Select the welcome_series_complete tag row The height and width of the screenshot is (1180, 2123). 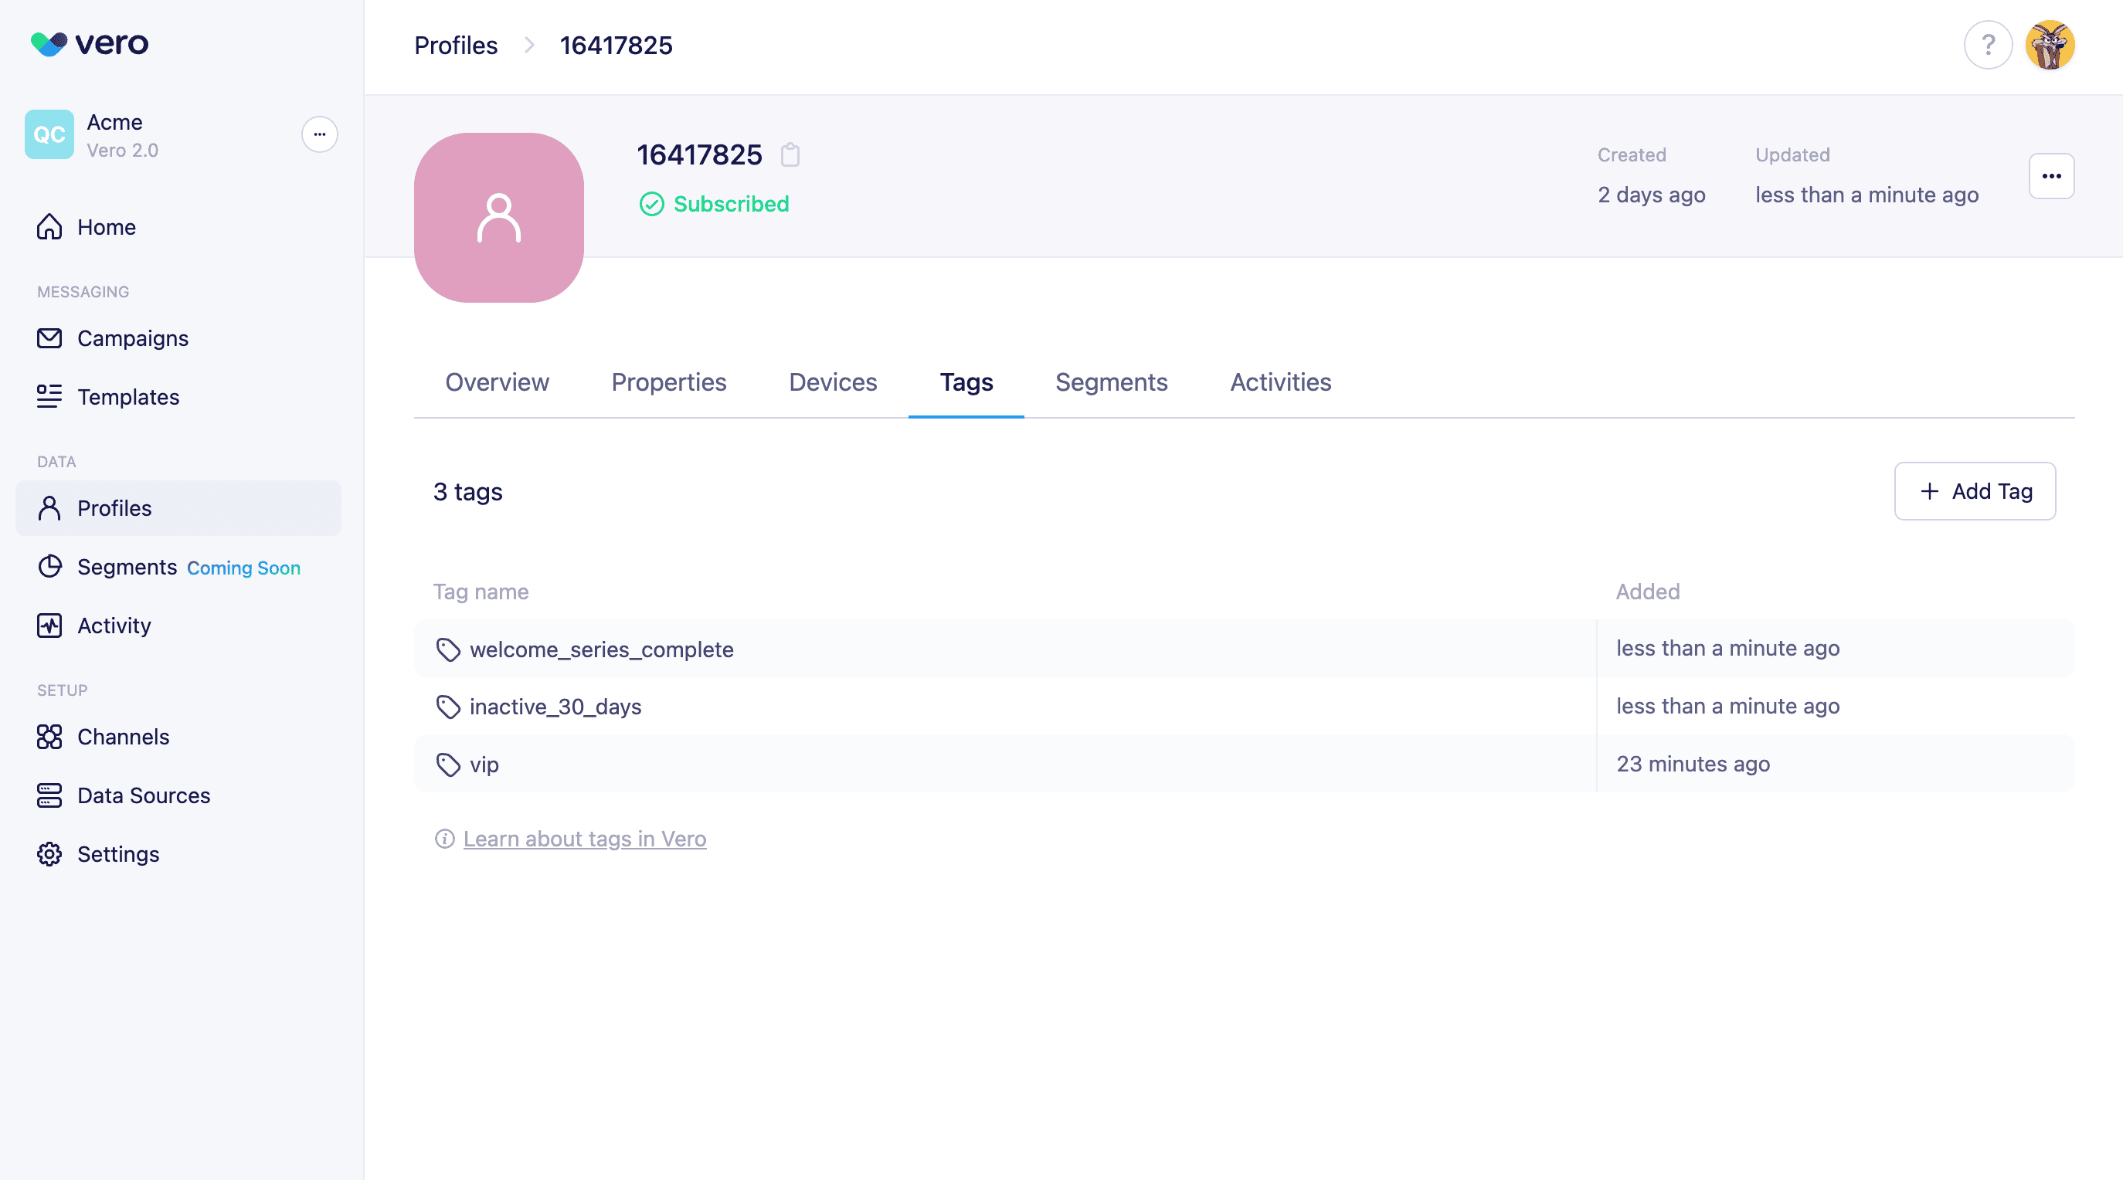pos(601,649)
